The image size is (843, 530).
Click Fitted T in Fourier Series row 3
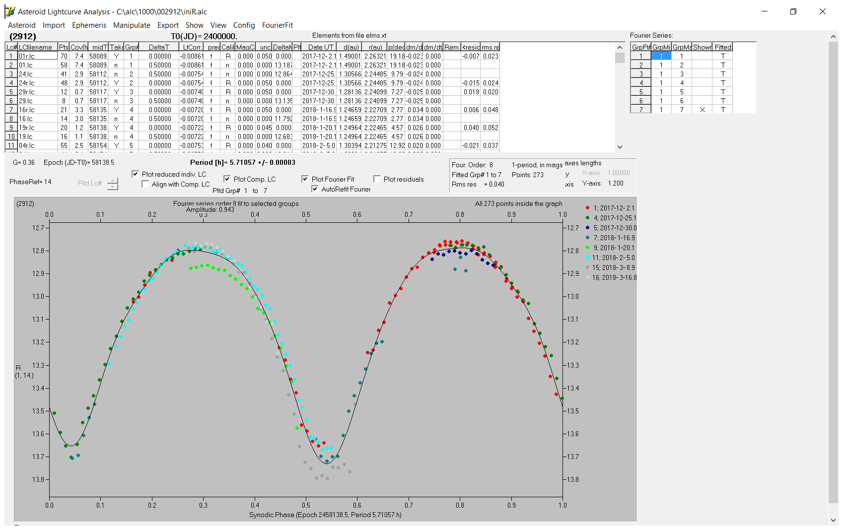723,74
